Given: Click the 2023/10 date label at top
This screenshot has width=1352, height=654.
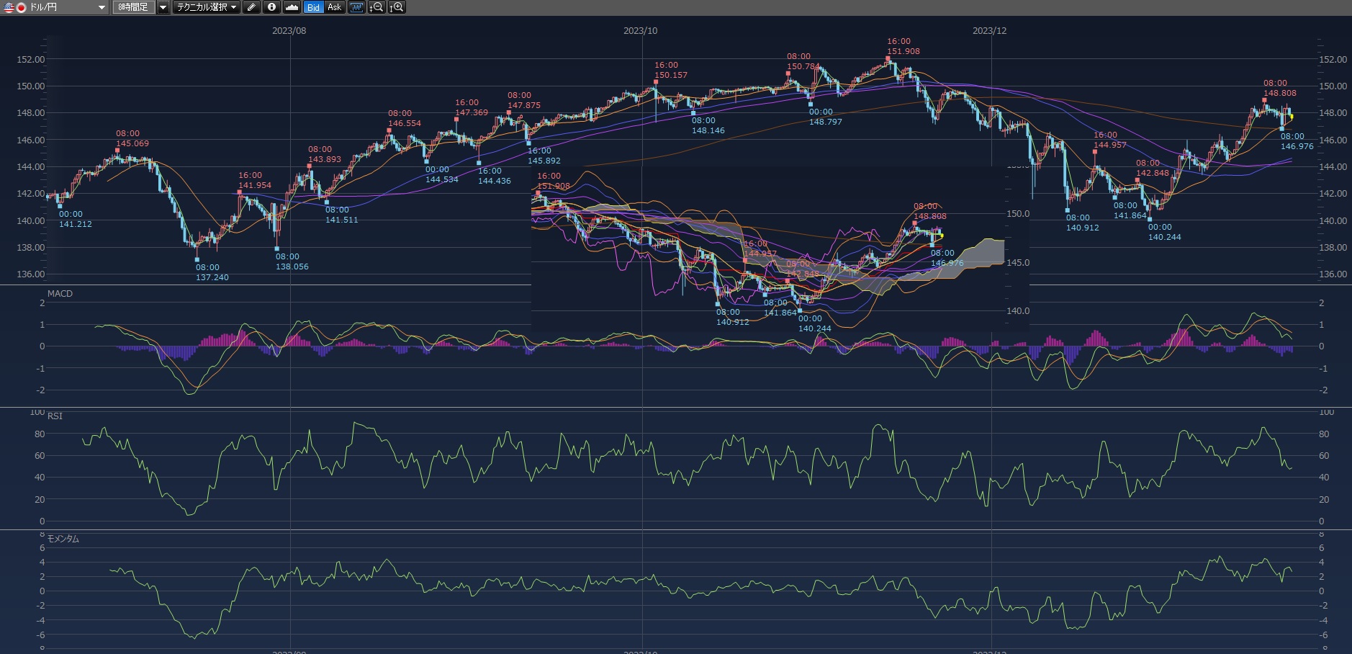Looking at the screenshot, I should point(640,30).
